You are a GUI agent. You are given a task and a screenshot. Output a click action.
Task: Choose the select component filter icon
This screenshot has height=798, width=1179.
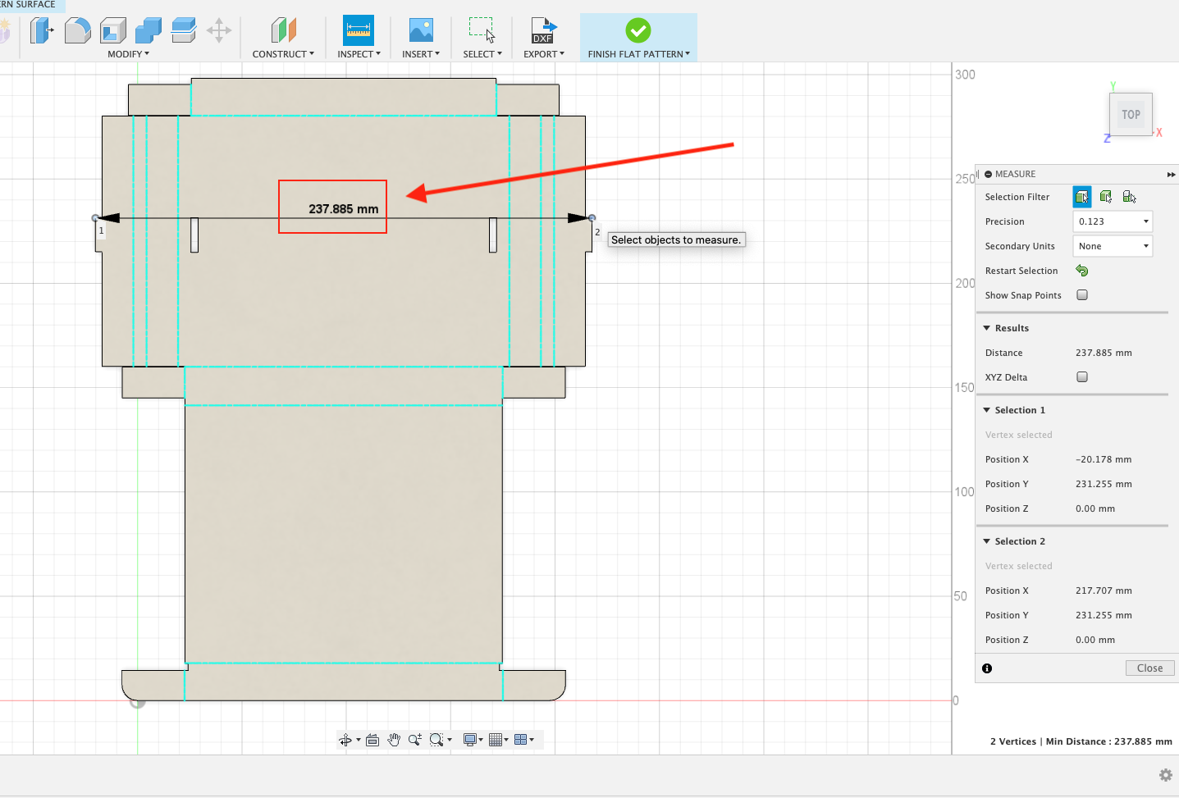point(1130,197)
